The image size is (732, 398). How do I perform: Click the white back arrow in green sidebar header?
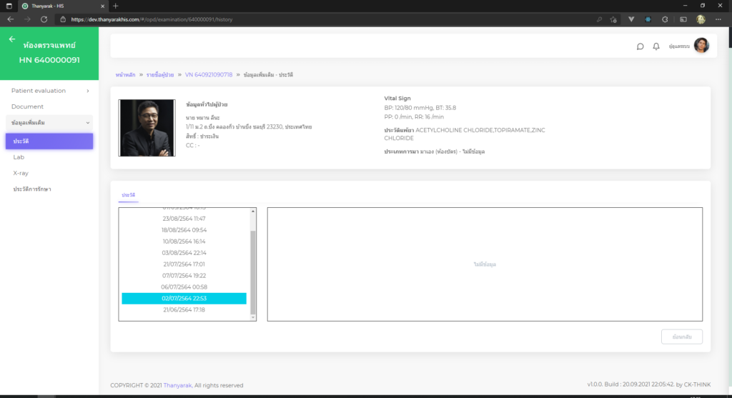[12, 39]
